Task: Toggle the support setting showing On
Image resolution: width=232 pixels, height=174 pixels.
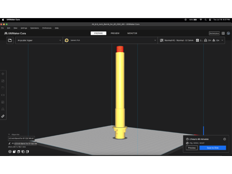Action: point(208,40)
